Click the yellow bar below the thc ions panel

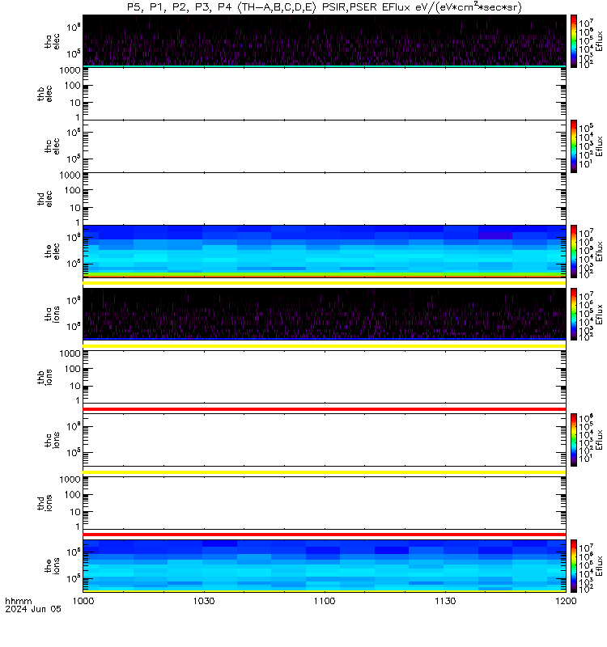[x=325, y=472]
